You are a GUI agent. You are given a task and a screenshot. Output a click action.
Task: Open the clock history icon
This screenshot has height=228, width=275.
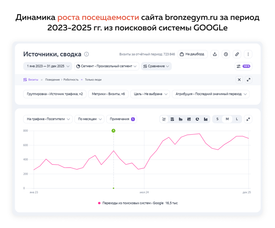(226, 54)
